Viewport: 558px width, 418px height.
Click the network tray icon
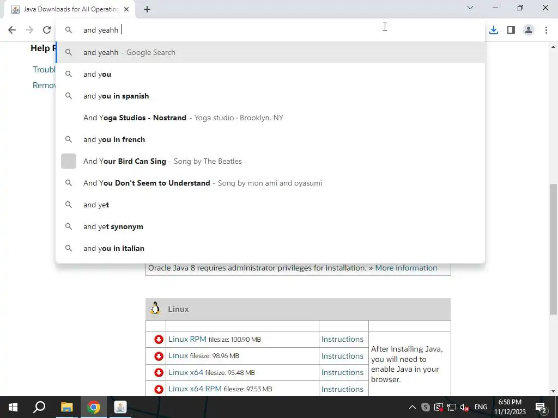click(452, 407)
